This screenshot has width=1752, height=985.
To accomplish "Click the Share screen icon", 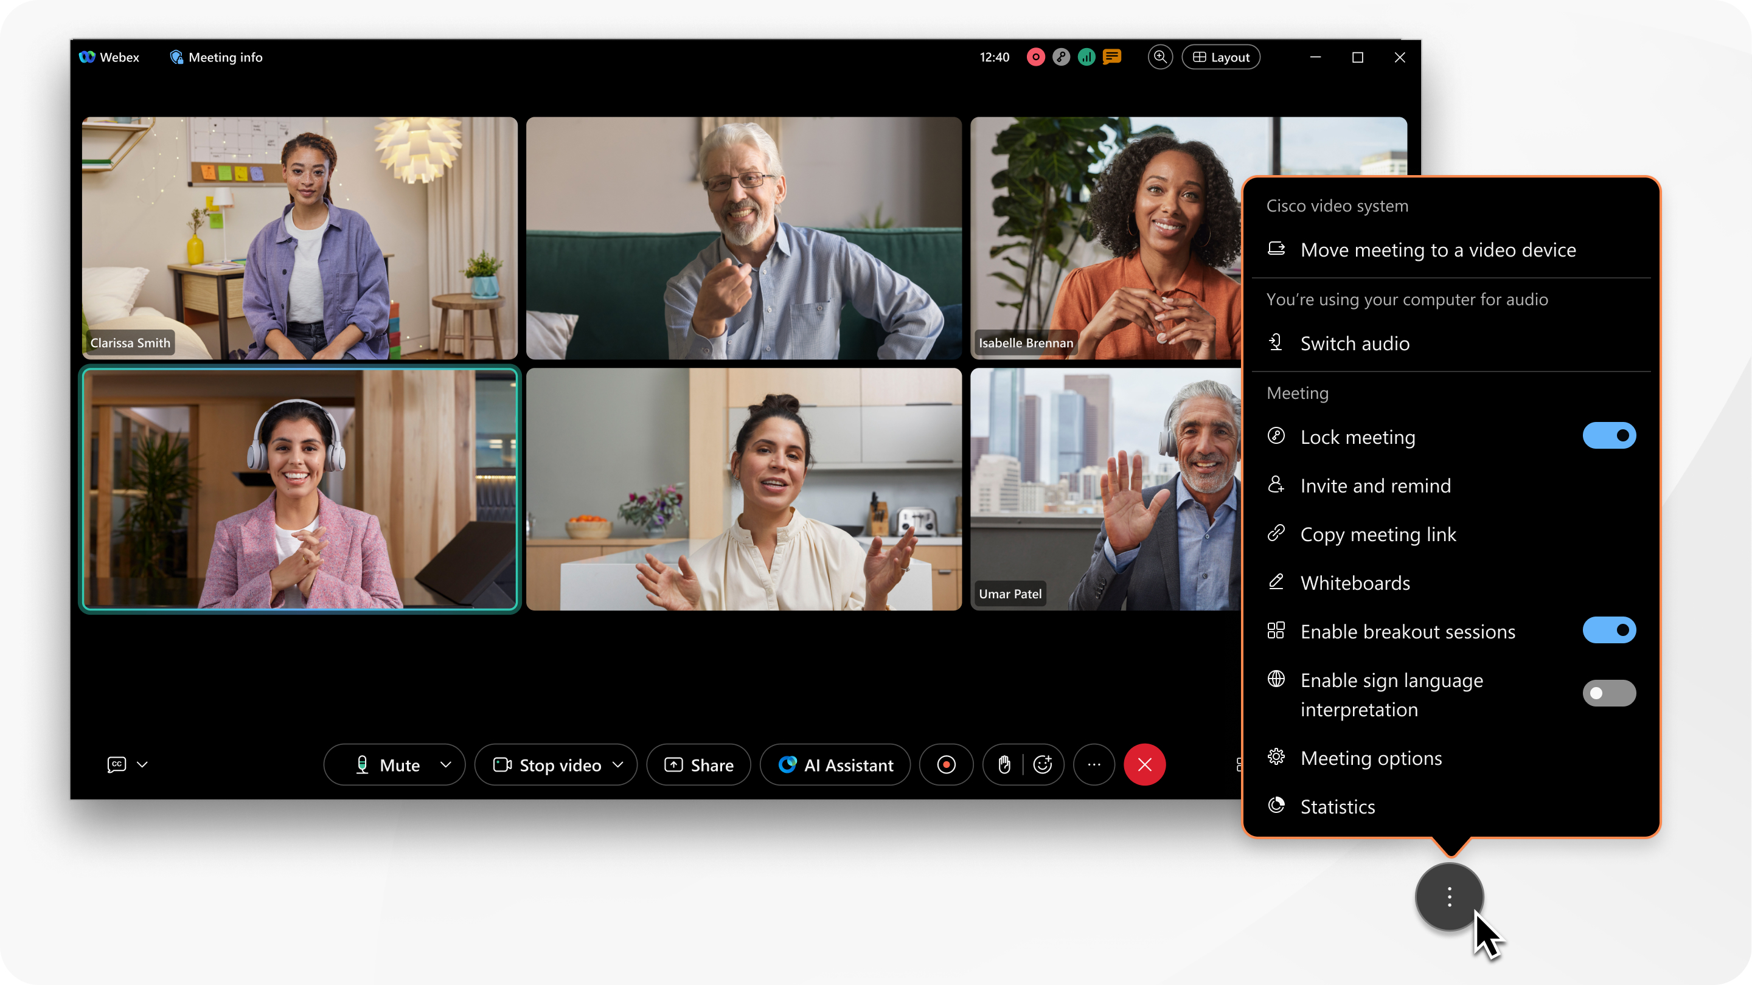I will click(x=698, y=764).
